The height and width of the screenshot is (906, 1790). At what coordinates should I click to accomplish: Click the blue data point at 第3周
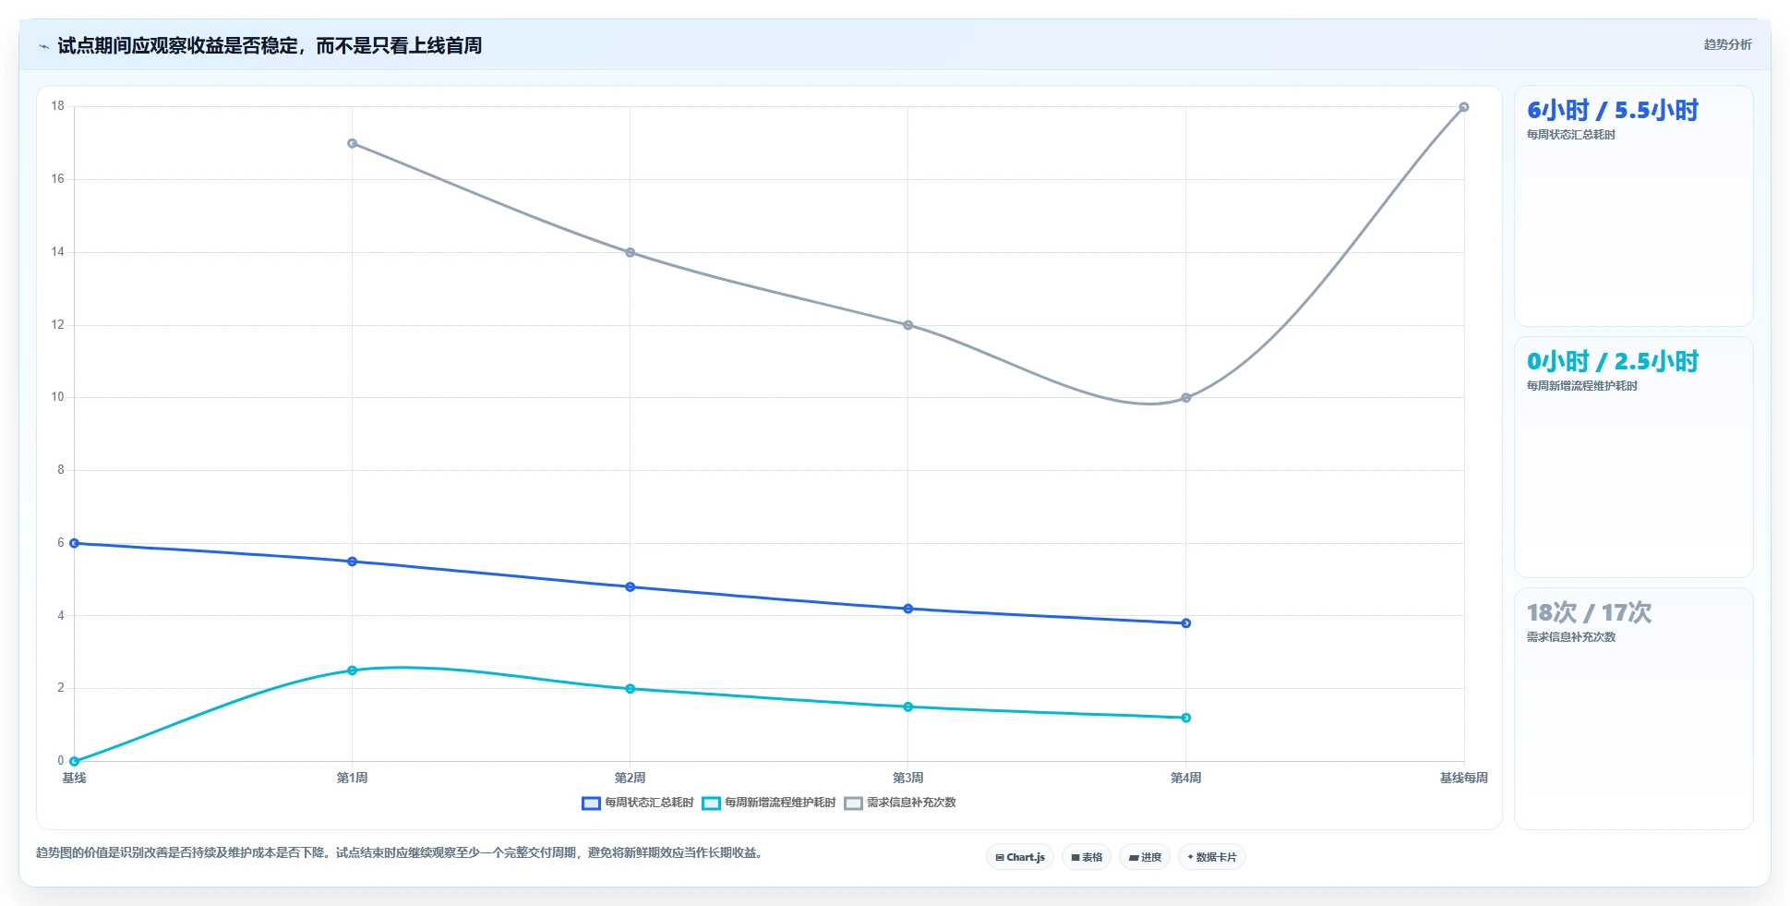click(907, 609)
